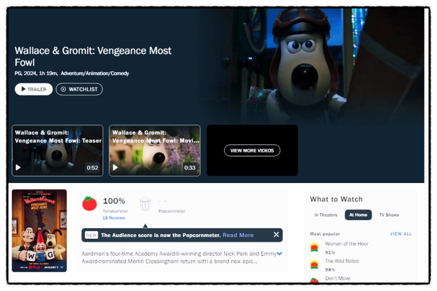Click the Adventure/Animation/Comedy genre text
This screenshot has width=437, height=291.
[x=95, y=73]
